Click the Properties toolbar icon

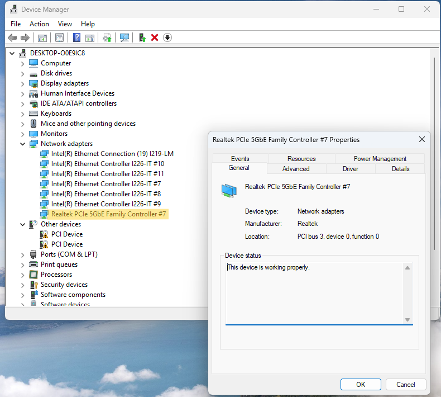point(59,37)
